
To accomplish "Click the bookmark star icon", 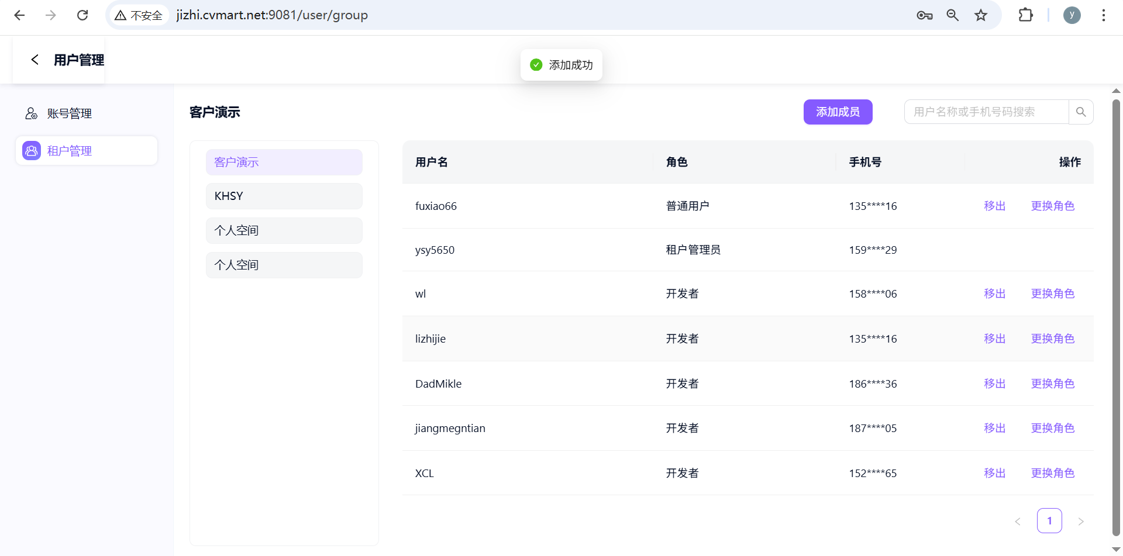I will point(981,15).
